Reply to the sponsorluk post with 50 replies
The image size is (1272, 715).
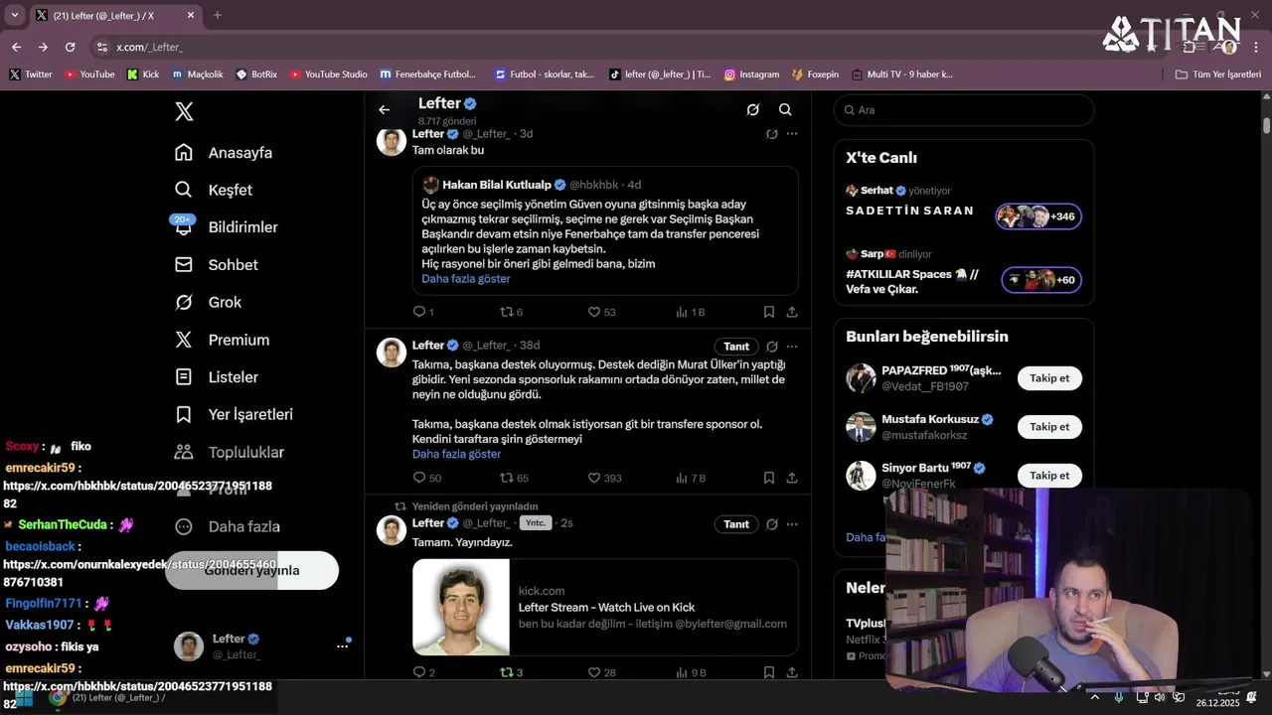[426, 478]
